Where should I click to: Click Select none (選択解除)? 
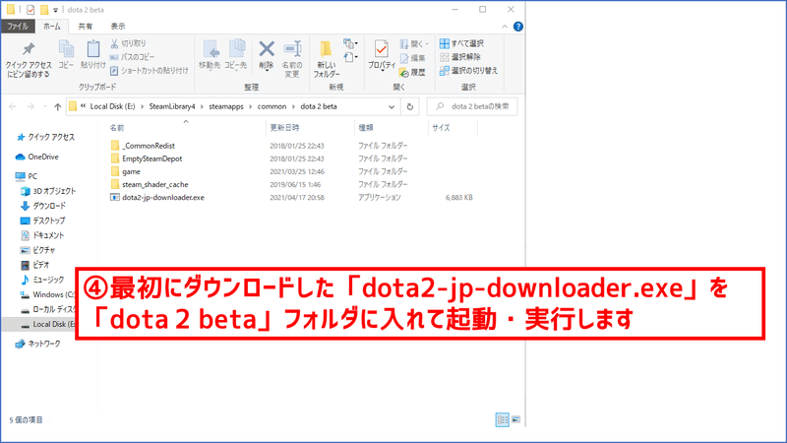460,57
